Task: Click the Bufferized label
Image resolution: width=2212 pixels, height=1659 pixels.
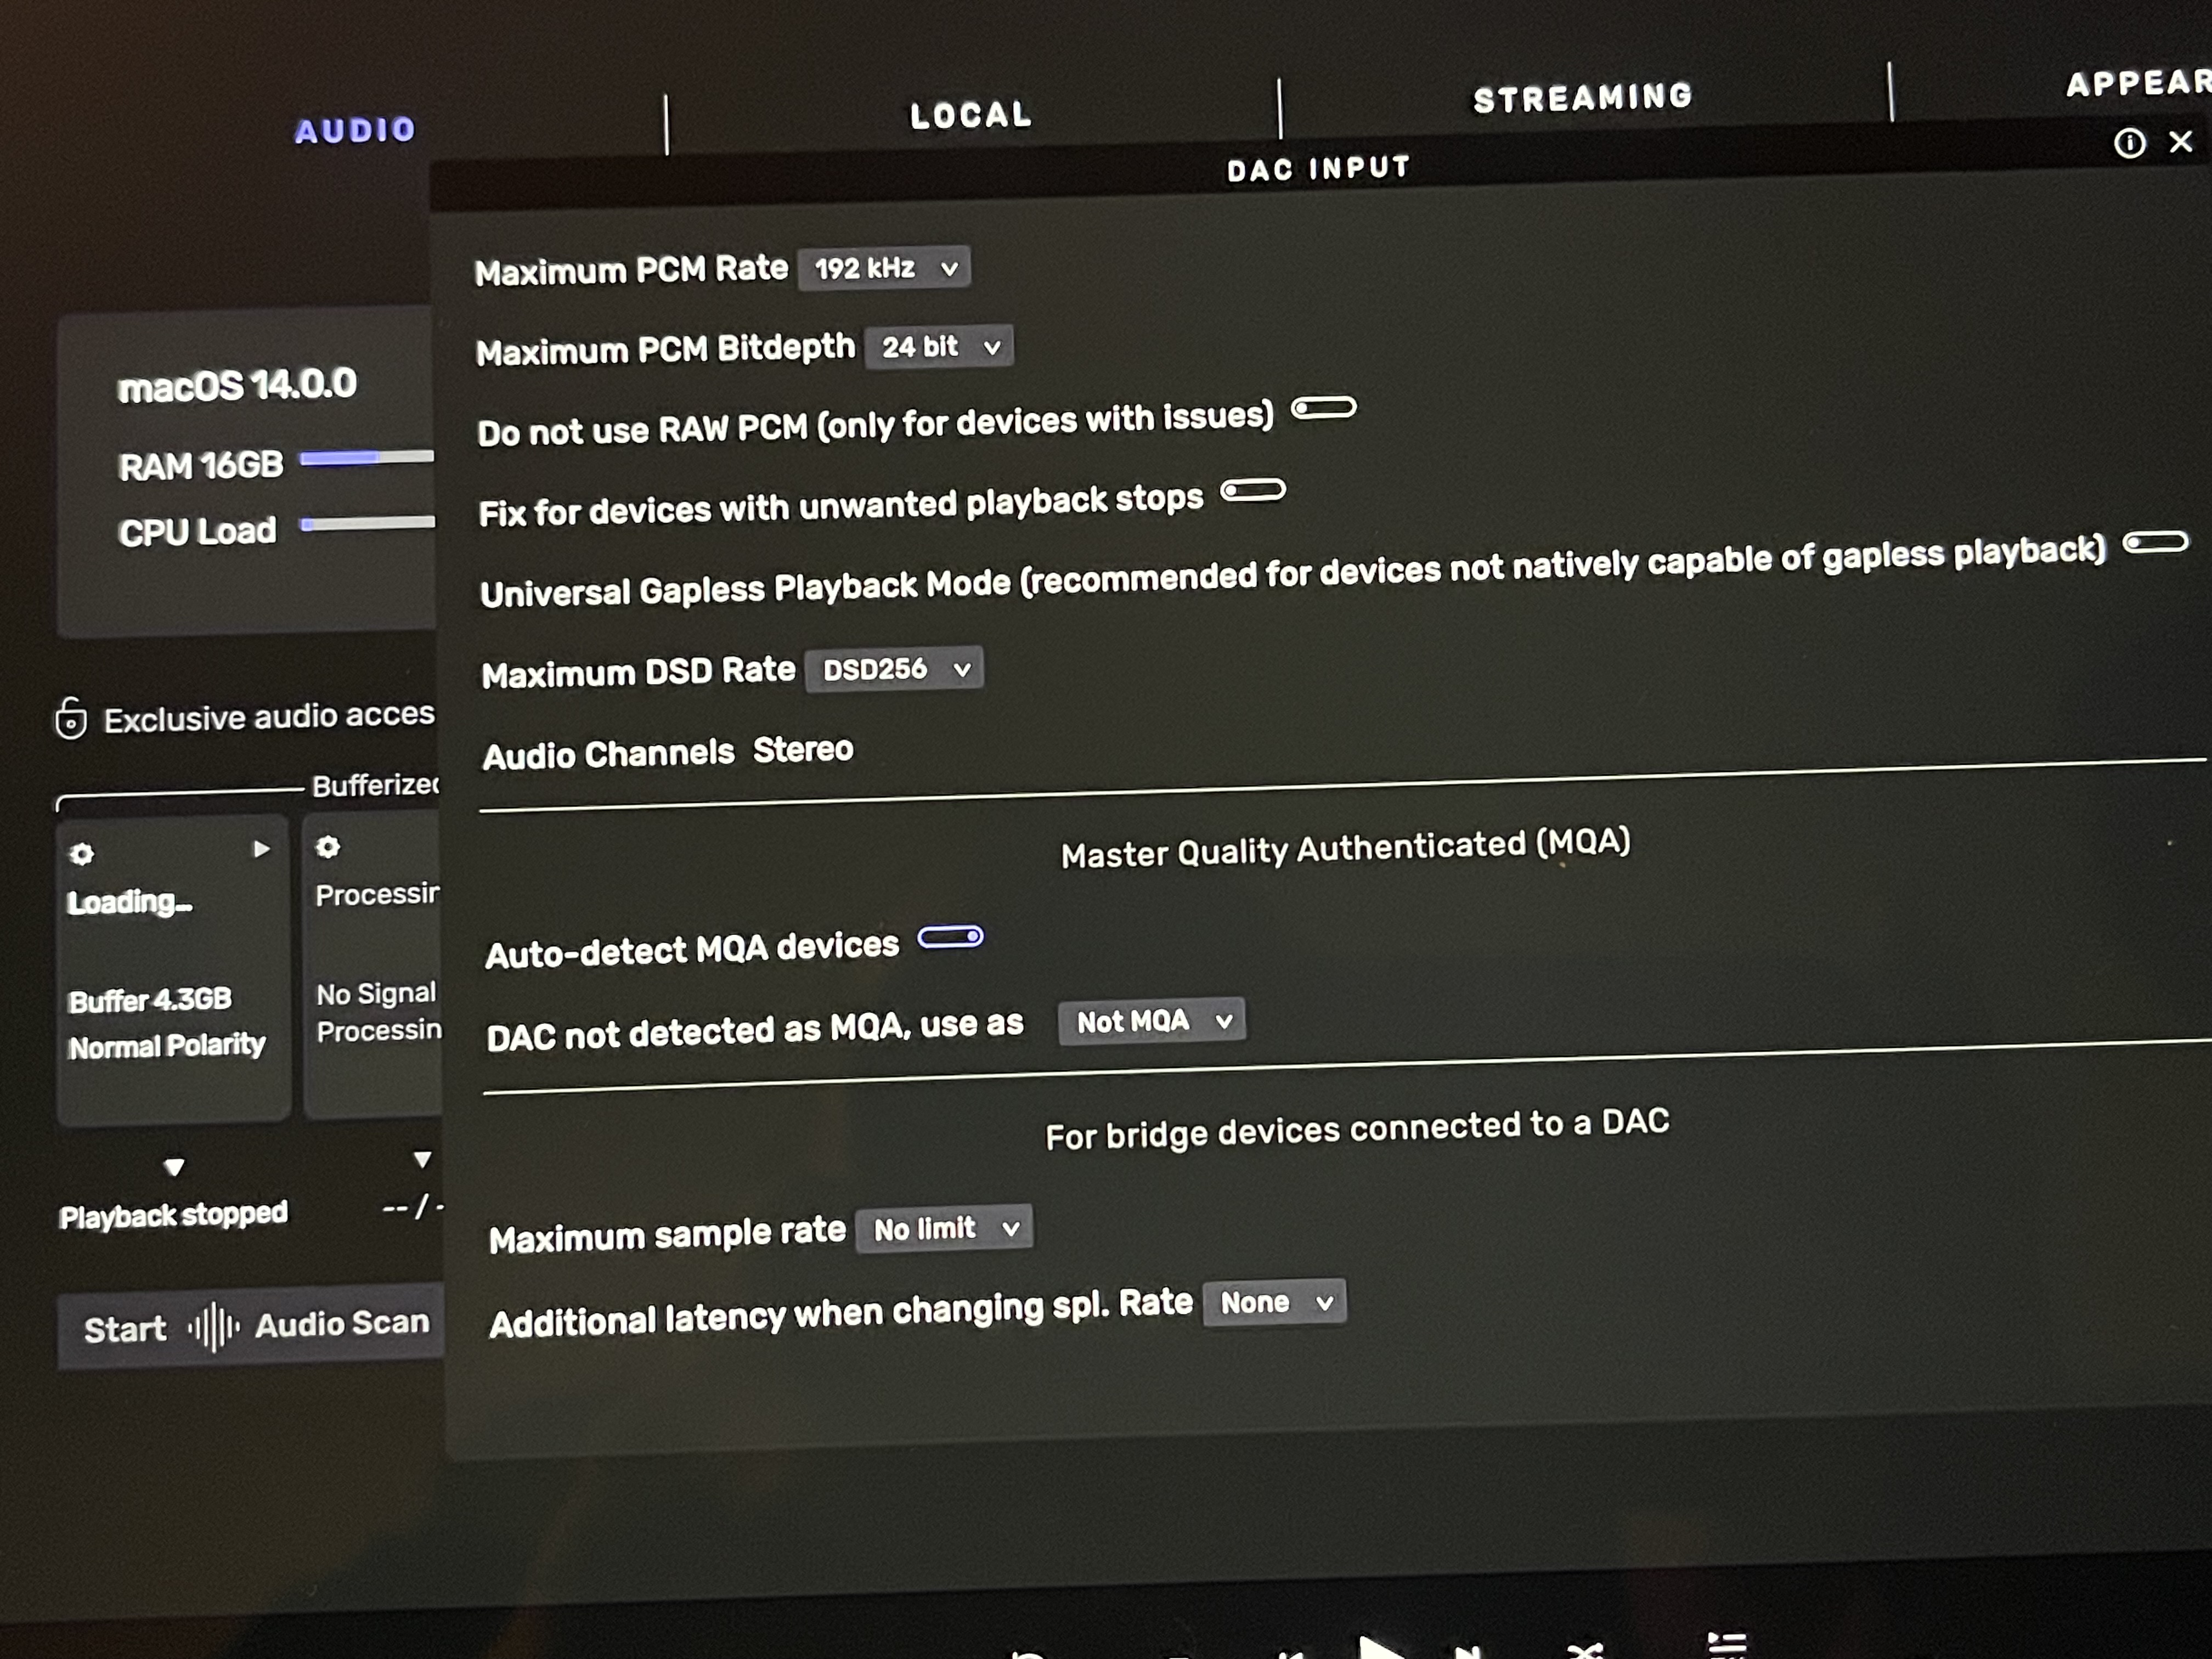Action: click(375, 785)
